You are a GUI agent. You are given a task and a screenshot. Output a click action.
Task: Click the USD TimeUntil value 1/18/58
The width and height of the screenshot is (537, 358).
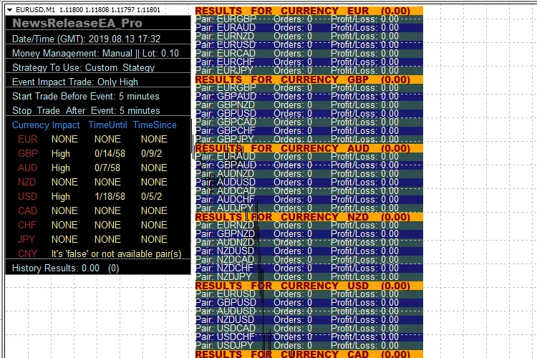[x=110, y=196]
